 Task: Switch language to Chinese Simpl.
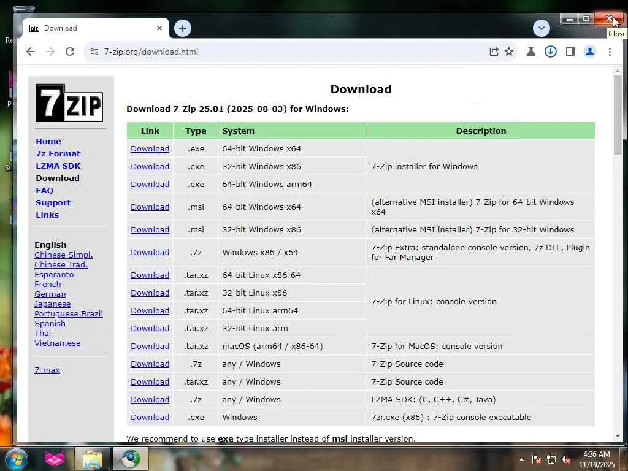[64, 255]
